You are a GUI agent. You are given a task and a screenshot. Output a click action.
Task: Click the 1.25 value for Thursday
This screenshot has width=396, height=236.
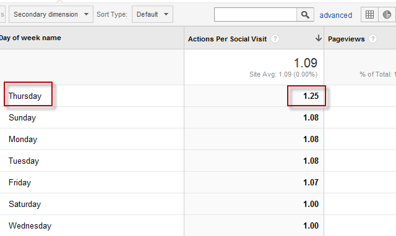tap(311, 96)
